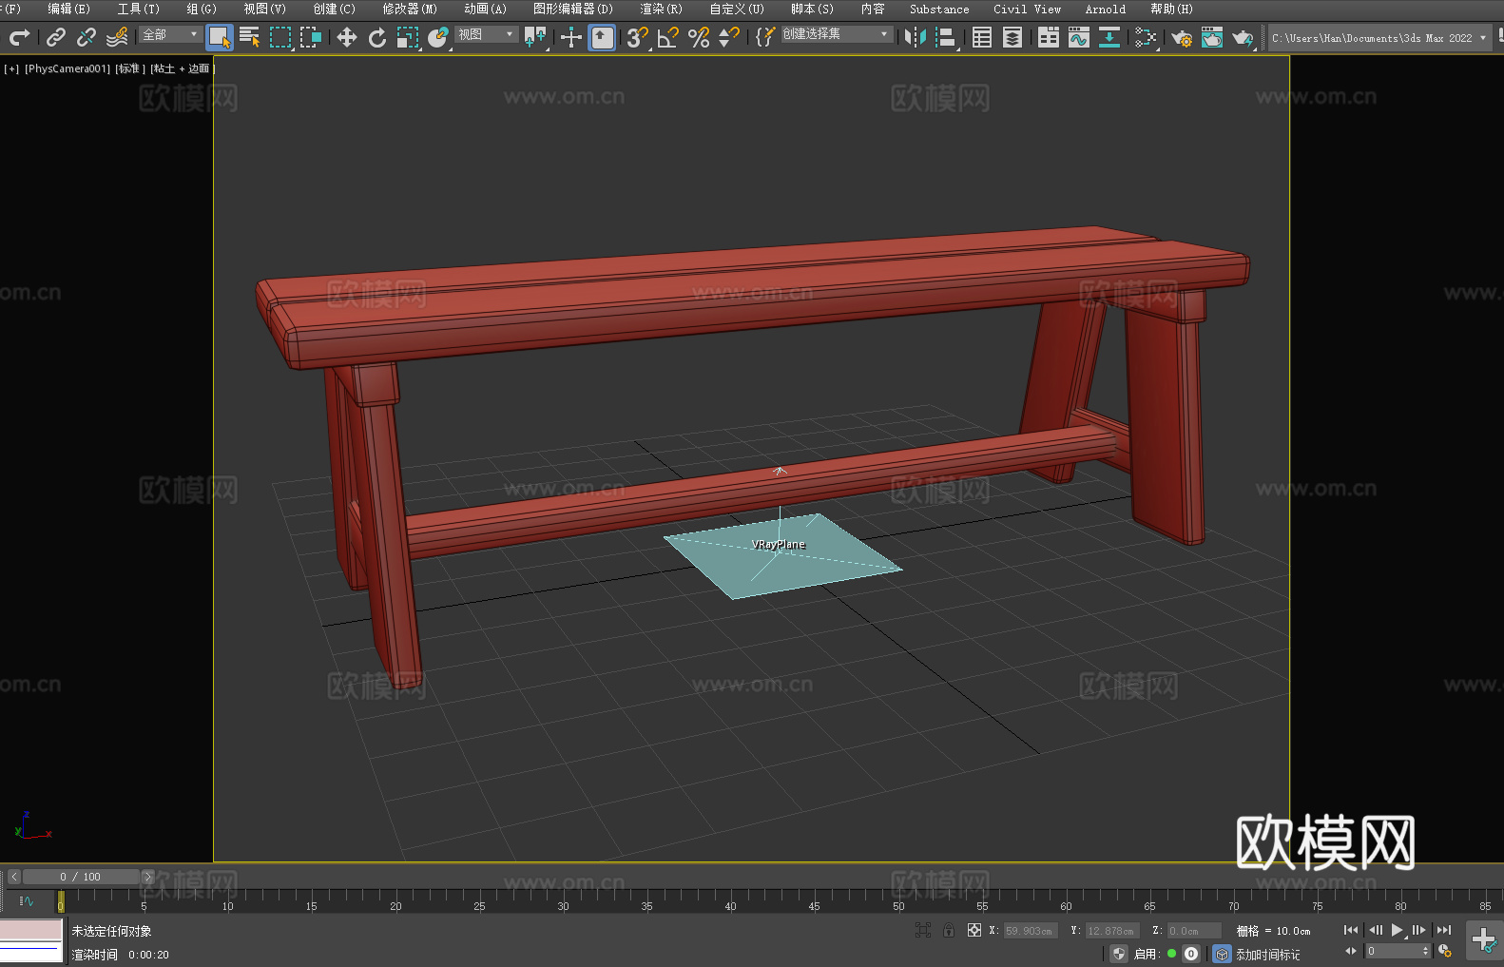This screenshot has height=967, width=1504.
Task: Click the Align tool icon
Action: (946, 37)
